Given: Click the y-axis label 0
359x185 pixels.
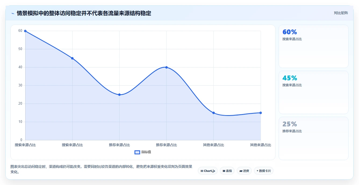Looking at the screenshot, I should 21,140.
